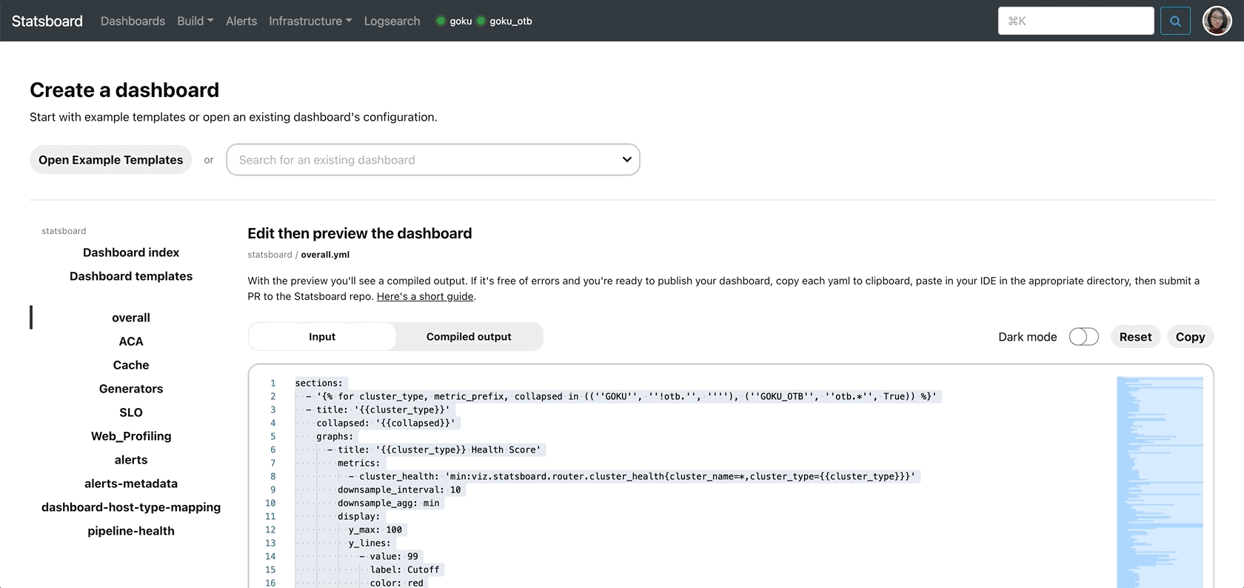
Task: Click the 'color: red' code line
Action: (x=397, y=583)
